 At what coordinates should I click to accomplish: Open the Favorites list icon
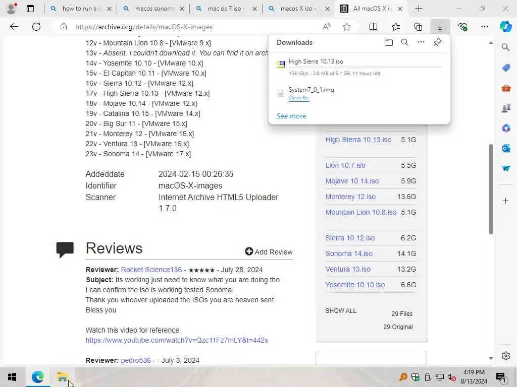pyautogui.click(x=396, y=27)
